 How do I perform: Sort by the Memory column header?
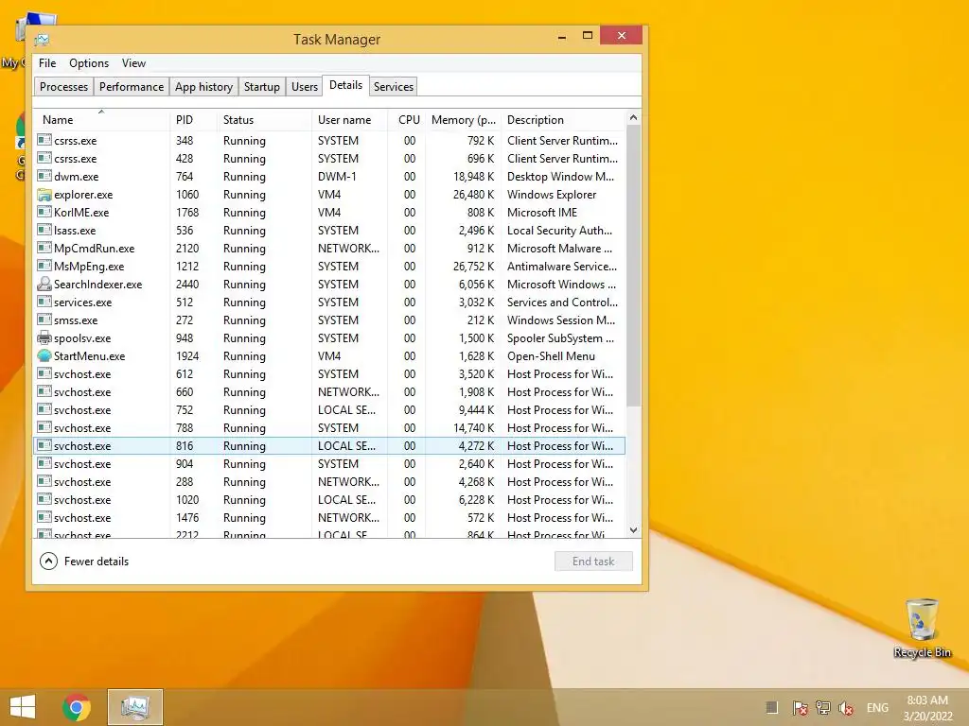click(463, 120)
